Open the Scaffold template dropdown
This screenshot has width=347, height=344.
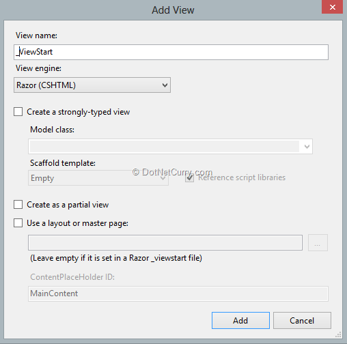point(98,178)
